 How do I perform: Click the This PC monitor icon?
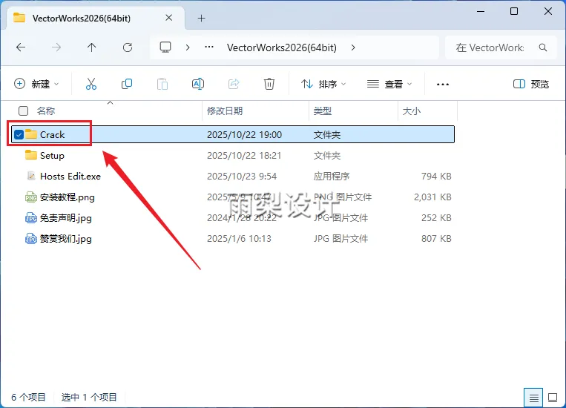[x=165, y=47]
